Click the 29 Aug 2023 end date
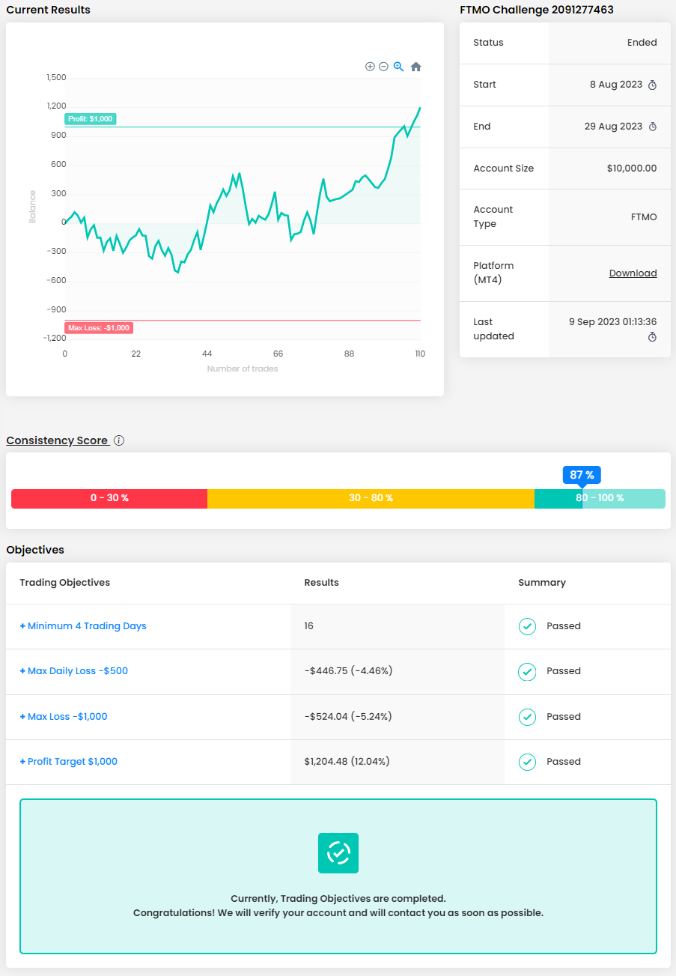 [613, 127]
